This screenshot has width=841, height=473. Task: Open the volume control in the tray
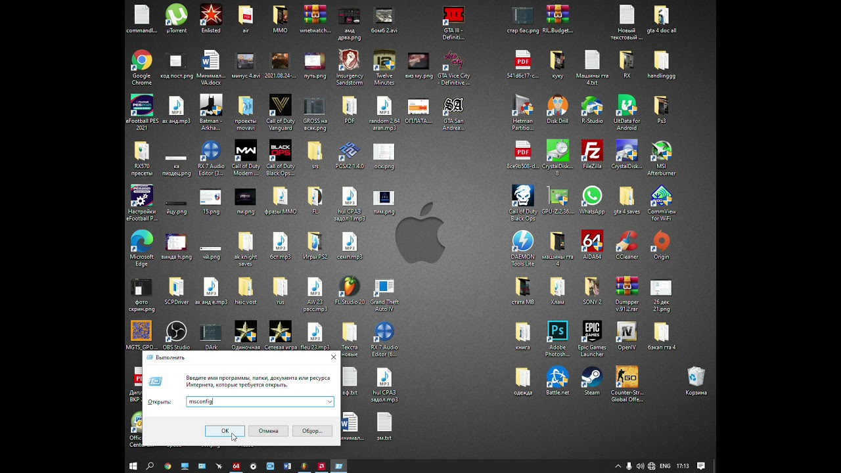pyautogui.click(x=640, y=466)
